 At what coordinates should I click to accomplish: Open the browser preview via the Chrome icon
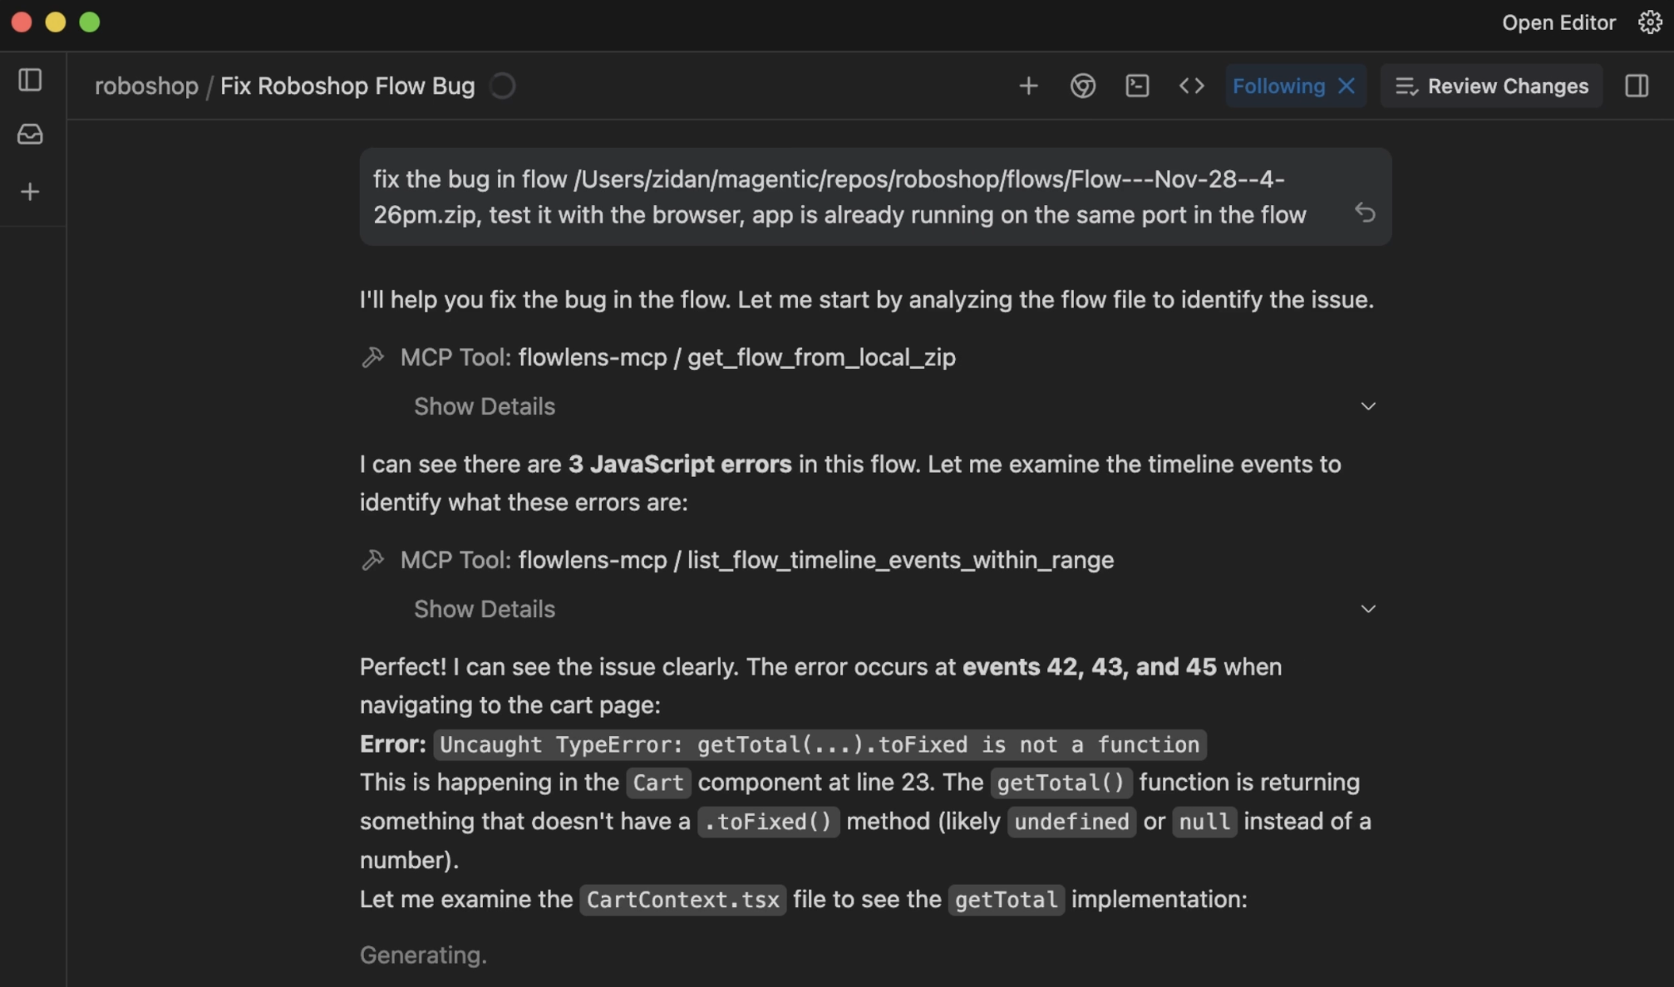(x=1083, y=86)
